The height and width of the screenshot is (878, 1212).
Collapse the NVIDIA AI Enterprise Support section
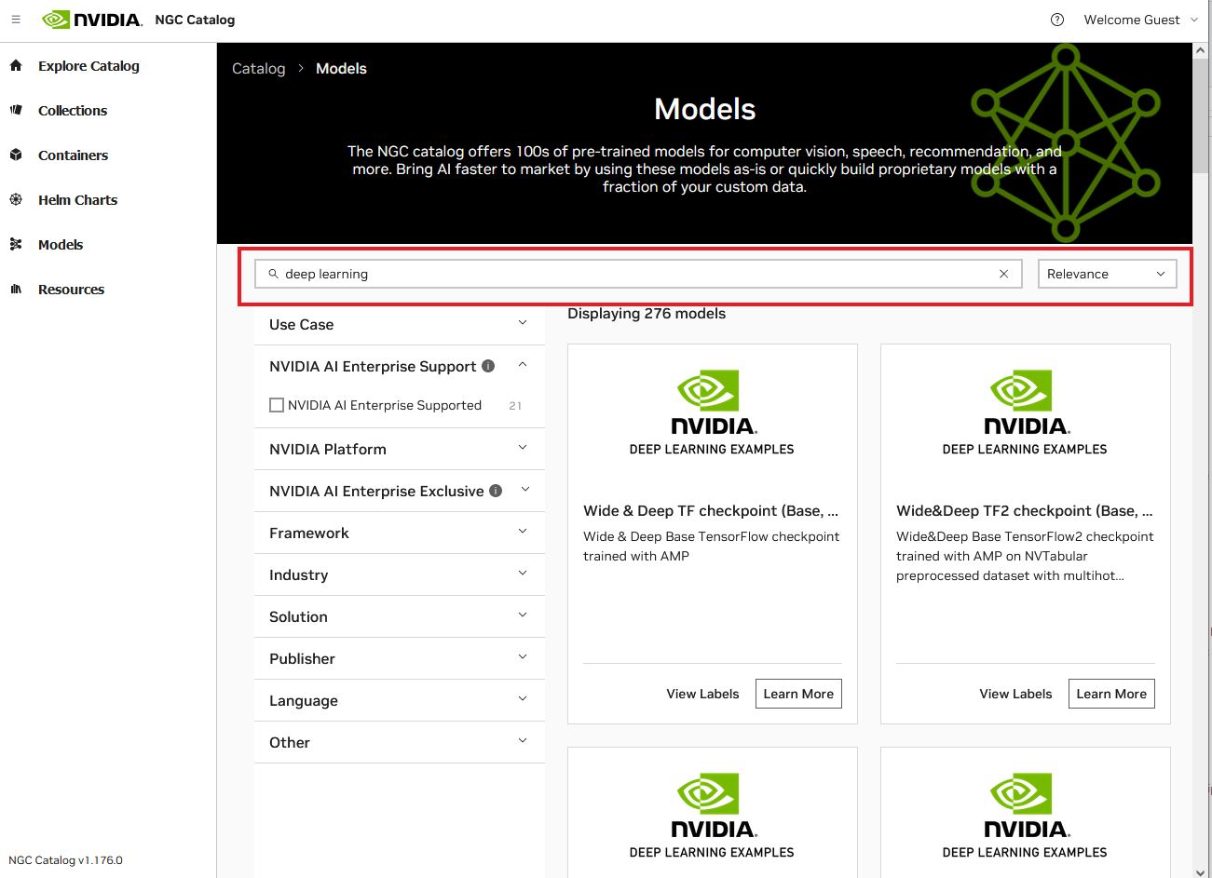[523, 365]
